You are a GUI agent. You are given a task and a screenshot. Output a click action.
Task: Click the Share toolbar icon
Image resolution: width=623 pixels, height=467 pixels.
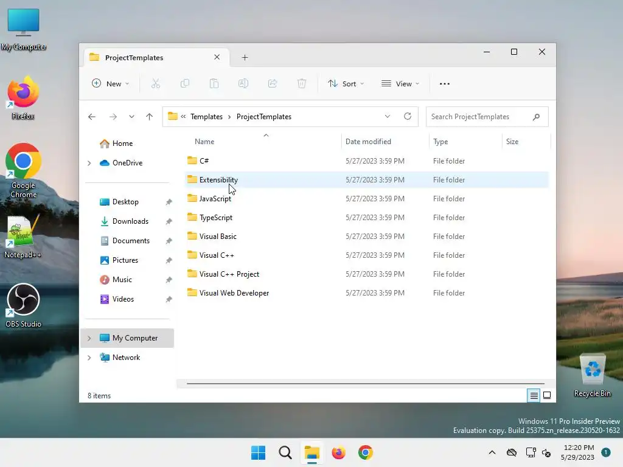273,84
